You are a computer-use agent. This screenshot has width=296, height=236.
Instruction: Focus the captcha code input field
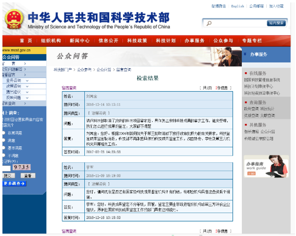tap(6, 168)
